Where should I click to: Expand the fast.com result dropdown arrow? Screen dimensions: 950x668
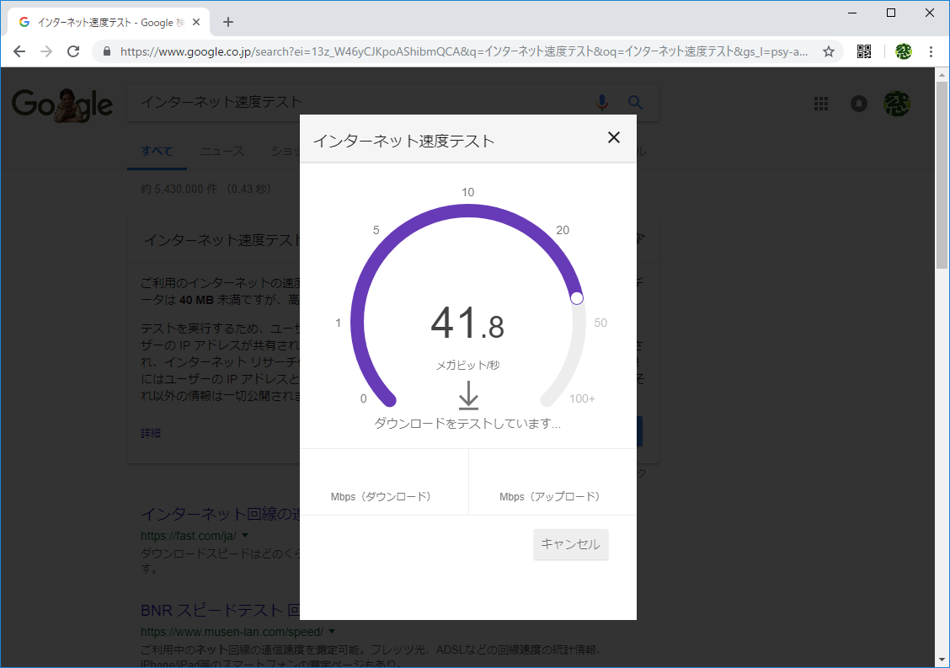pyautogui.click(x=245, y=536)
